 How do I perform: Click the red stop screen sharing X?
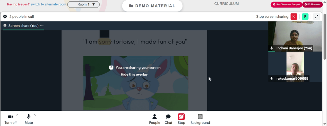point(294,17)
